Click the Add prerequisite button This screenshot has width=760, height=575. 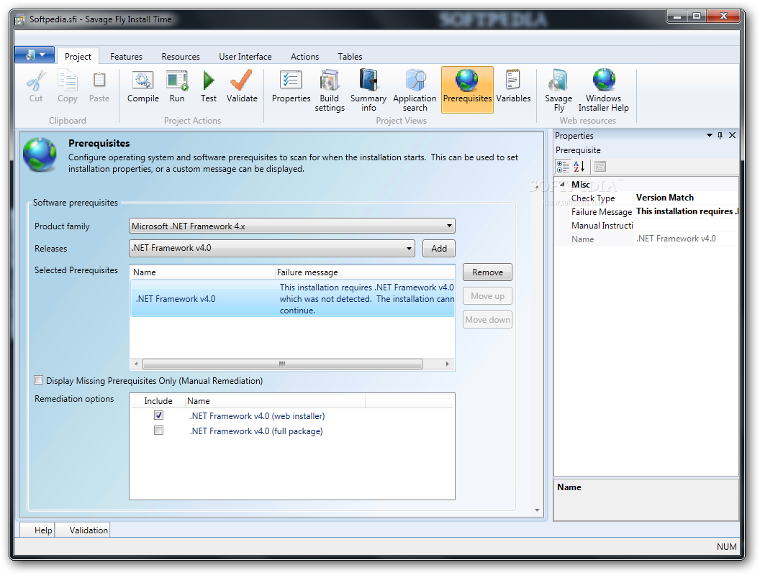click(439, 248)
